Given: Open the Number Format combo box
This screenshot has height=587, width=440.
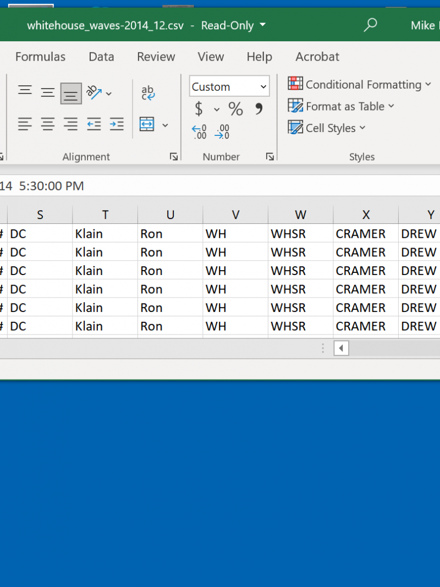Looking at the screenshot, I should 229,86.
